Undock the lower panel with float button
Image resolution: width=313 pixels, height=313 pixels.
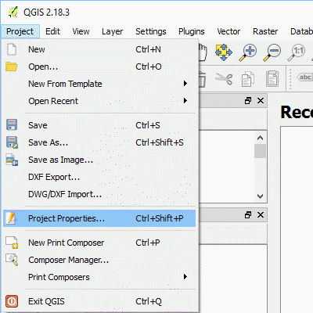click(248, 215)
